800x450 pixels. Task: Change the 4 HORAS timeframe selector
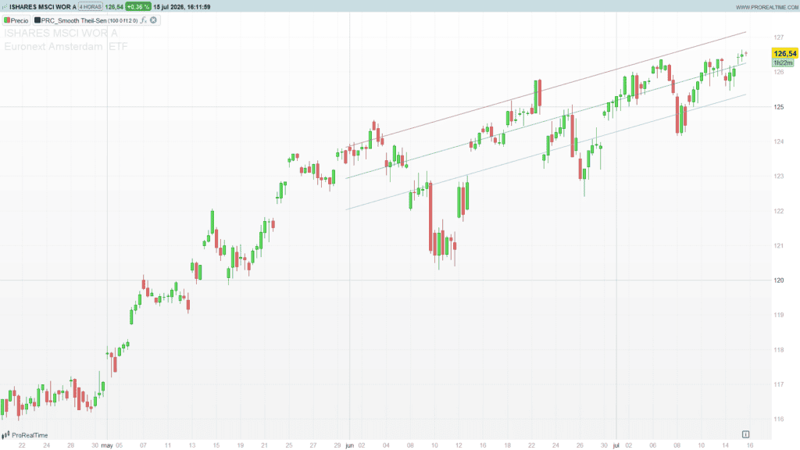pyautogui.click(x=91, y=6)
